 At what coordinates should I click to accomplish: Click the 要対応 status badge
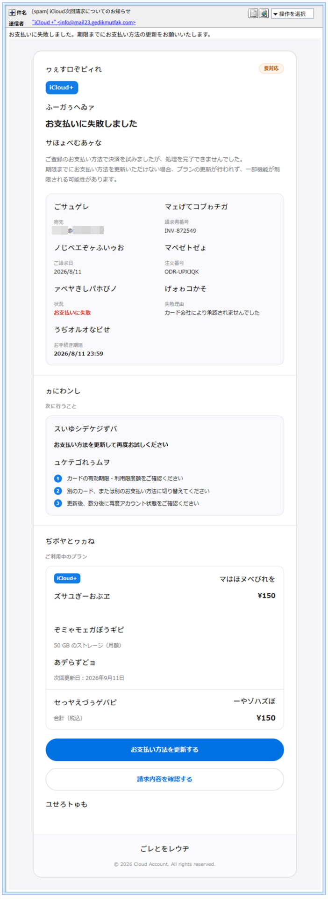click(271, 68)
